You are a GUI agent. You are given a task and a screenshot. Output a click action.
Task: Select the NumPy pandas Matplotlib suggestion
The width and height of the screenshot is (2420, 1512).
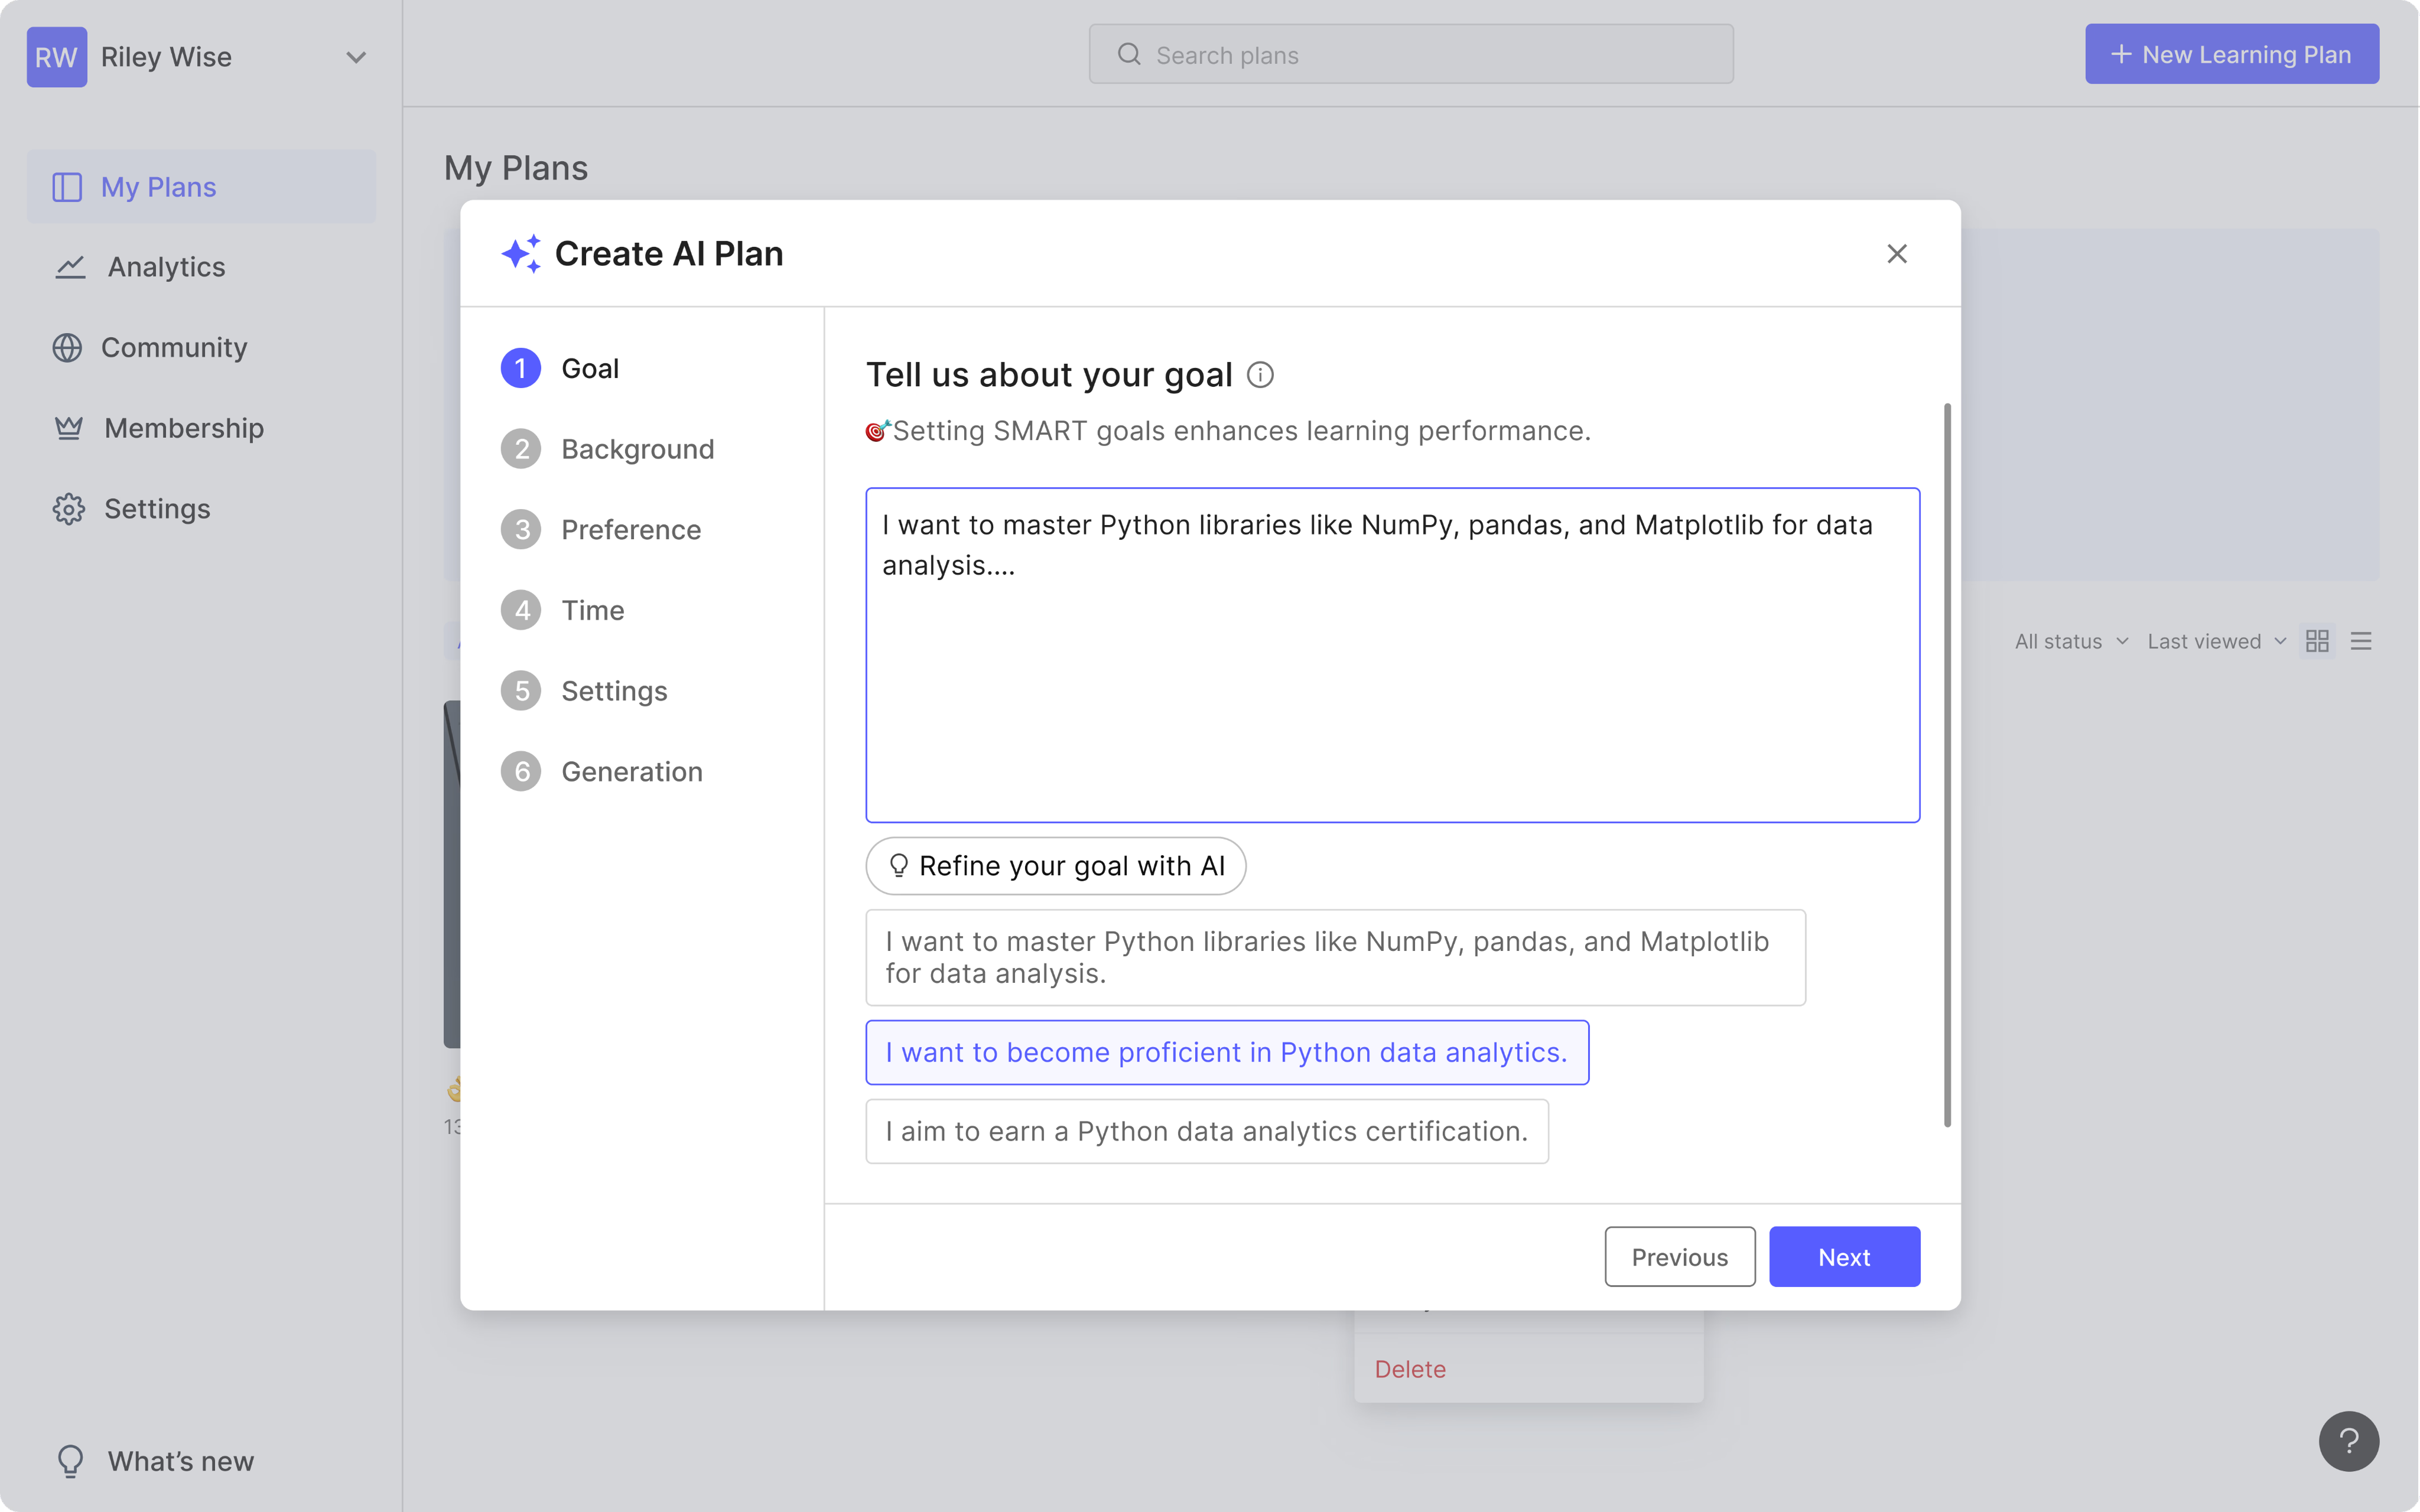tap(1335, 957)
